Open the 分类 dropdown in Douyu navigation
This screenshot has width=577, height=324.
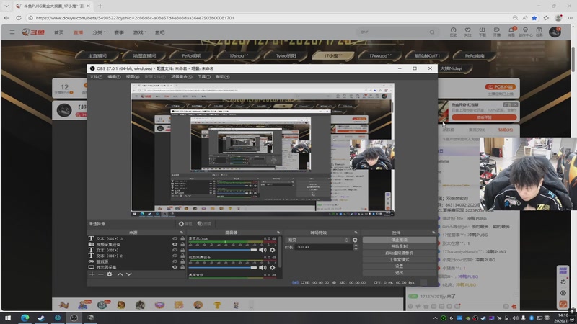point(99,32)
